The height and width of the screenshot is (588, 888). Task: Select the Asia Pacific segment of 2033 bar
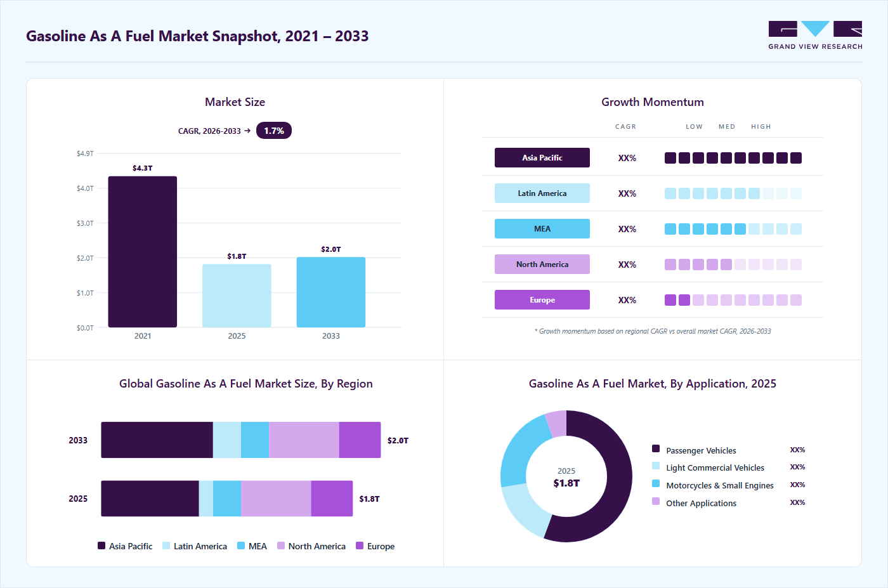click(x=157, y=440)
